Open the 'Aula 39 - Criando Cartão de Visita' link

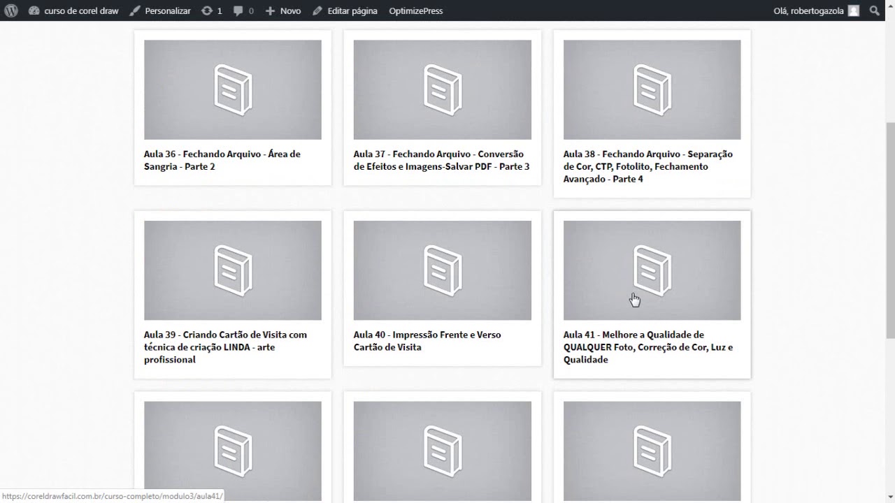[x=225, y=347]
